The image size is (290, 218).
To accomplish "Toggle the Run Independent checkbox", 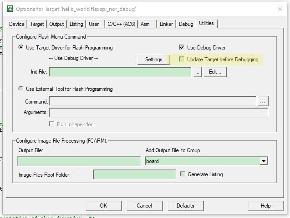I will (x=51, y=124).
